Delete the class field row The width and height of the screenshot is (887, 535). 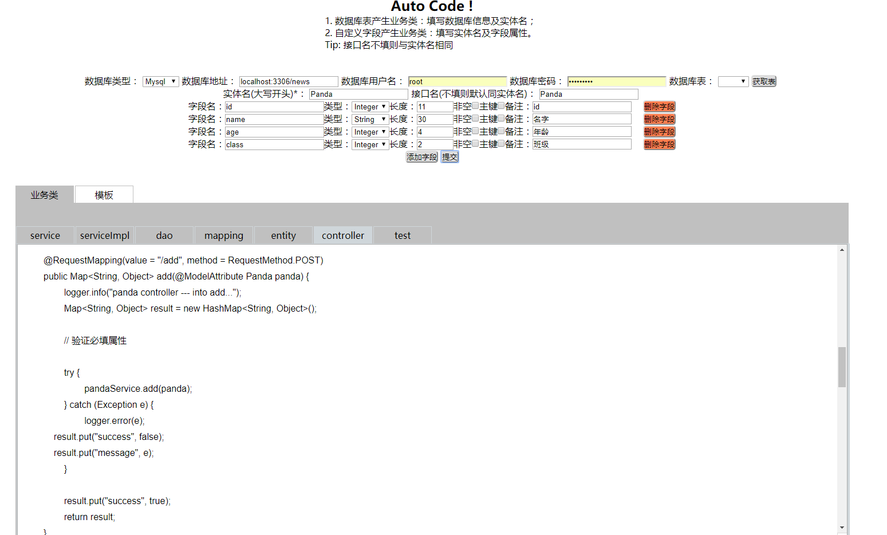point(660,144)
